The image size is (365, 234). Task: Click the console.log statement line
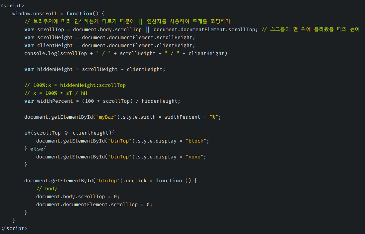126,53
